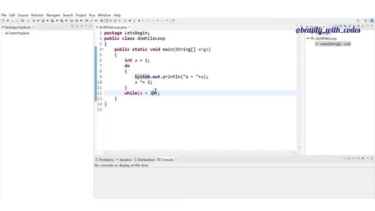Click the Debug bug icon
Viewport: 375px width, 211px height.
[x=34, y=21]
